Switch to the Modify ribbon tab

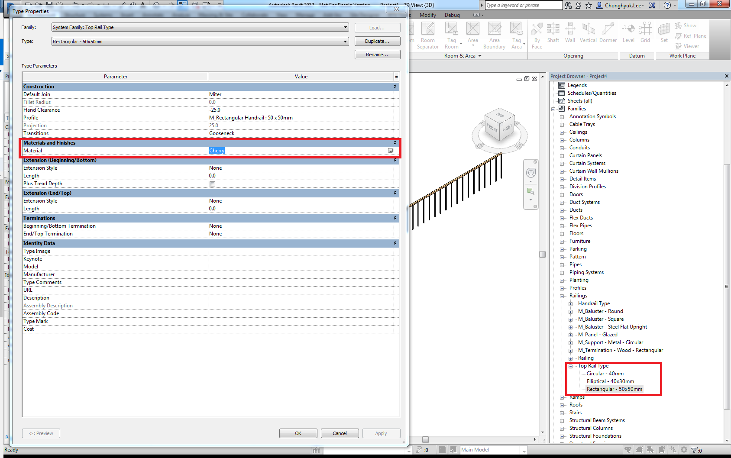point(427,15)
